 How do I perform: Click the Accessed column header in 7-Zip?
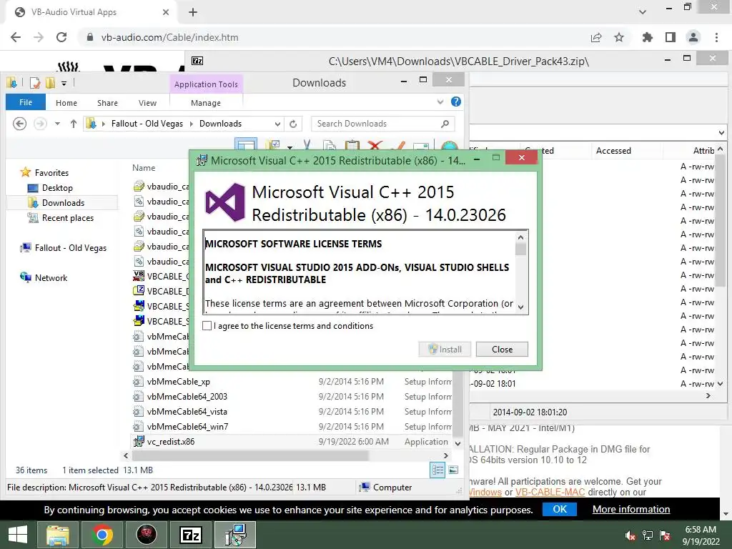tap(613, 151)
